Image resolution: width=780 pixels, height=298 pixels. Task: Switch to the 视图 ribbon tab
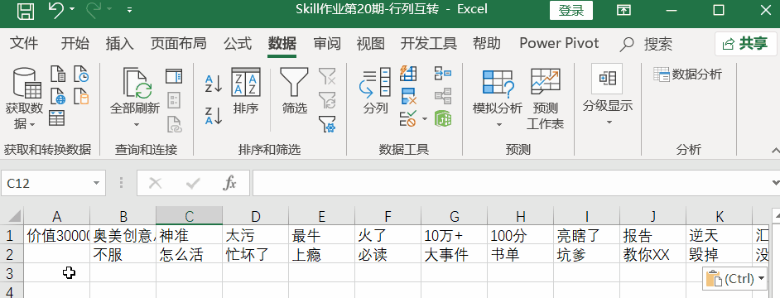tap(371, 43)
